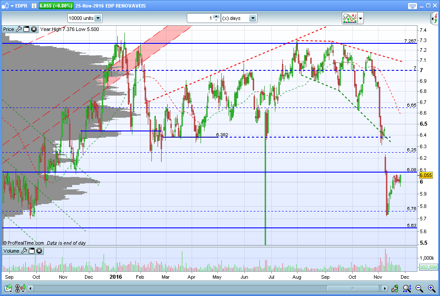Open the indicators button dropdown arrow
Viewport: 440px width, 296px height.
(360, 19)
